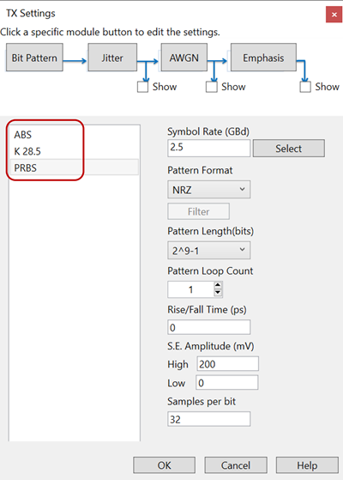Screen dimensions: 343x480
Task: Expand the Pattern Length 2^9-1 dropdown
Action: (x=208, y=251)
